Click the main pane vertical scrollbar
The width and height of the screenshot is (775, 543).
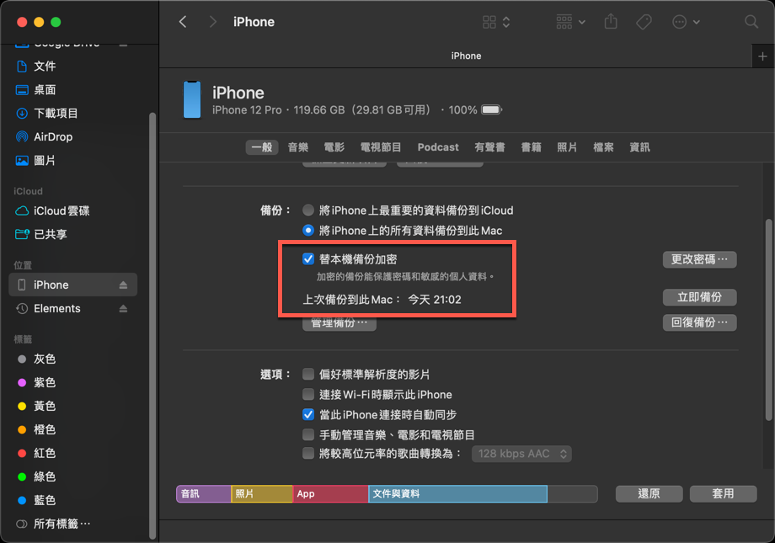768,320
